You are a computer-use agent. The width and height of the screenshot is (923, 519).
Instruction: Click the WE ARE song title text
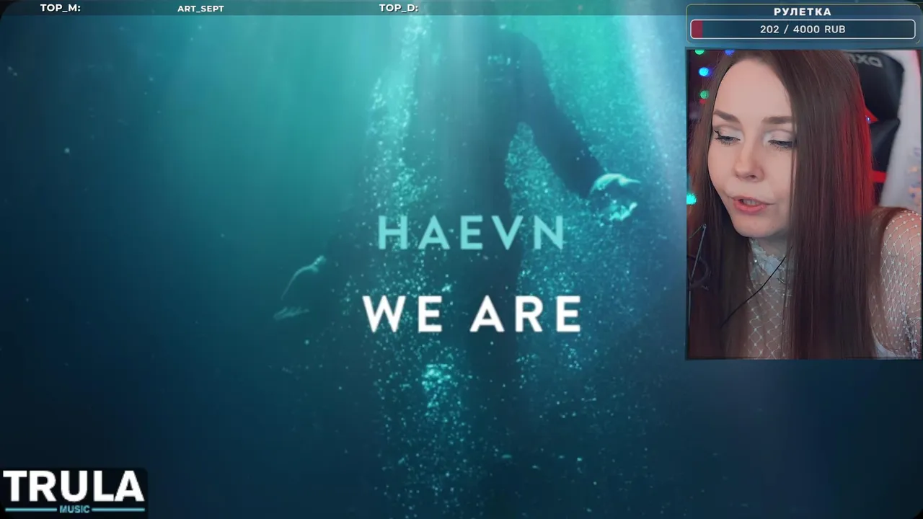[472, 314]
